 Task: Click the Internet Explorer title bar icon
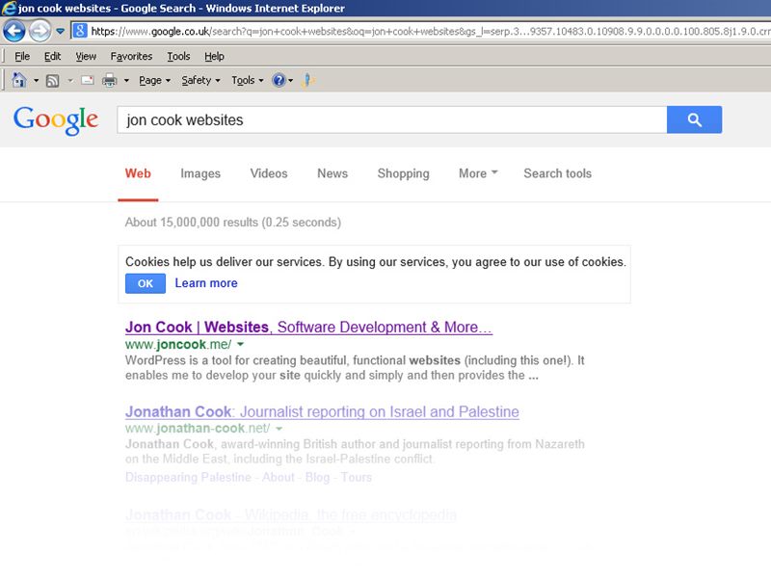coord(9,9)
